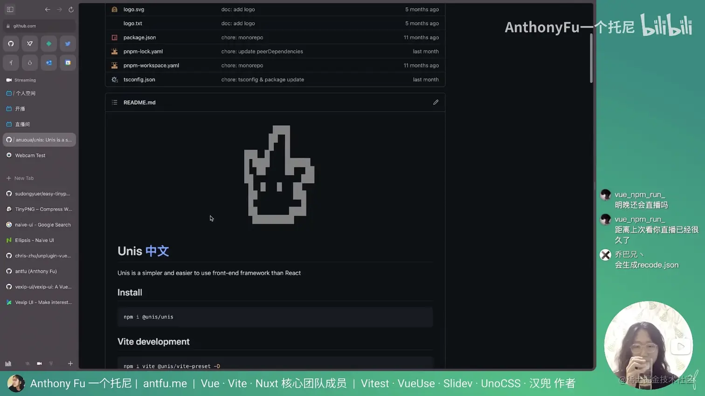Select the Streaming space header
Viewport: 705px width, 396px height.
tap(21, 80)
